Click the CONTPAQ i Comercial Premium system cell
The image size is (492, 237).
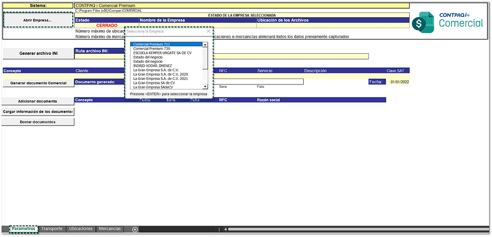click(x=242, y=6)
